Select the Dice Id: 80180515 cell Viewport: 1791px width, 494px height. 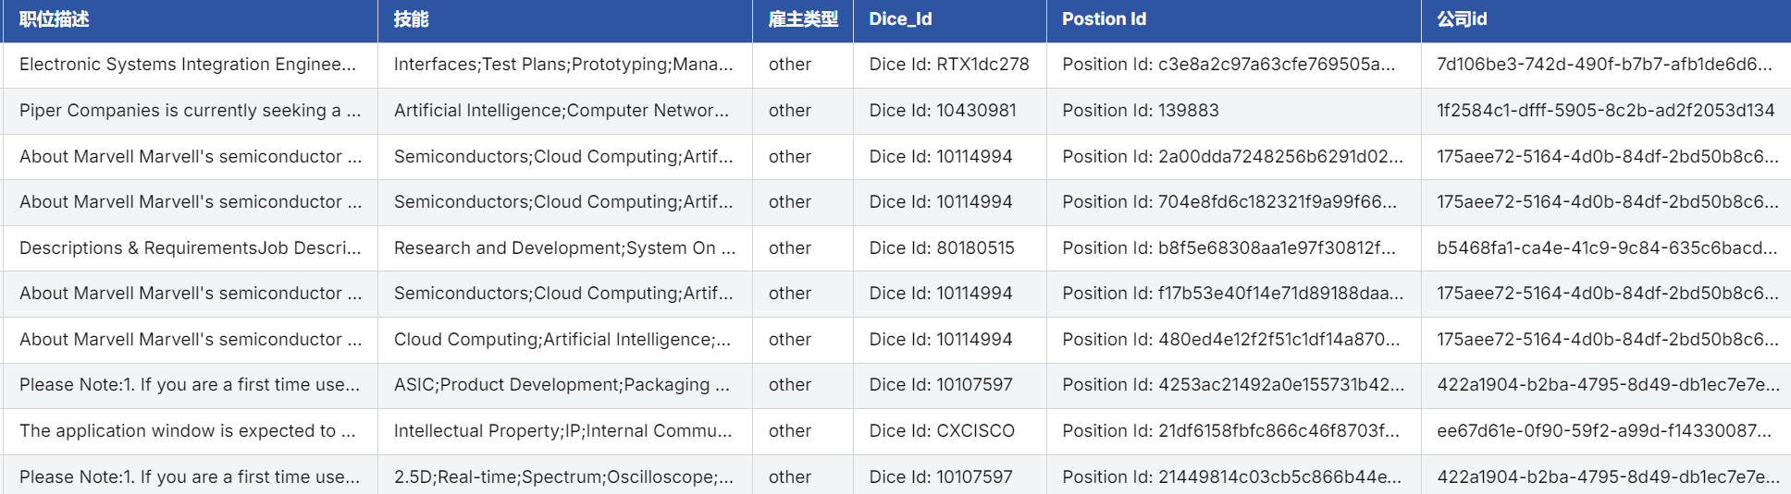[942, 248]
